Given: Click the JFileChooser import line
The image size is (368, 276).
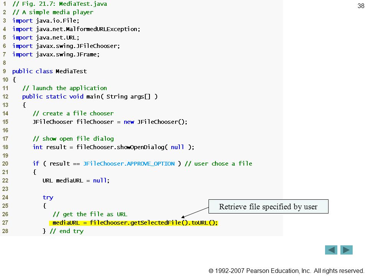Looking at the screenshot, I should pos(66,46).
